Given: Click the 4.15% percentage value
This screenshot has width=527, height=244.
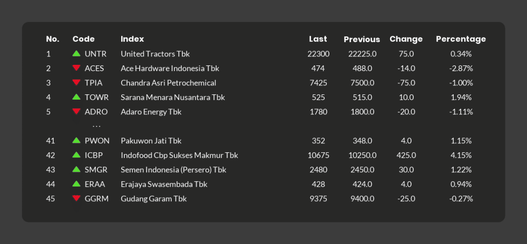Looking at the screenshot, I should pos(461,155).
